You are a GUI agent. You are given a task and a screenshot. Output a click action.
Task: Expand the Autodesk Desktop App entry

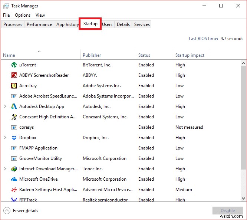tap(5, 106)
